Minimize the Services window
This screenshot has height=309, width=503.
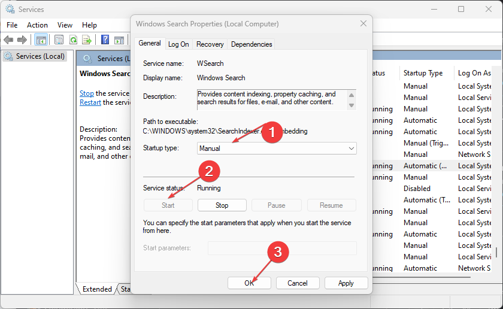point(434,9)
